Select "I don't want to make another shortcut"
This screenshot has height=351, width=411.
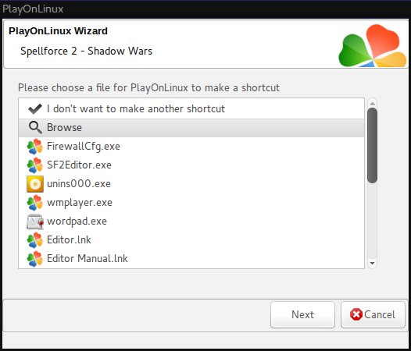coord(191,109)
